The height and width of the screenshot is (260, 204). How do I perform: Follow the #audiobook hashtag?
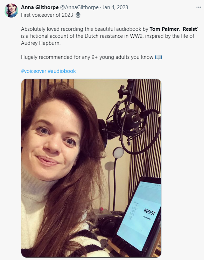click(62, 71)
